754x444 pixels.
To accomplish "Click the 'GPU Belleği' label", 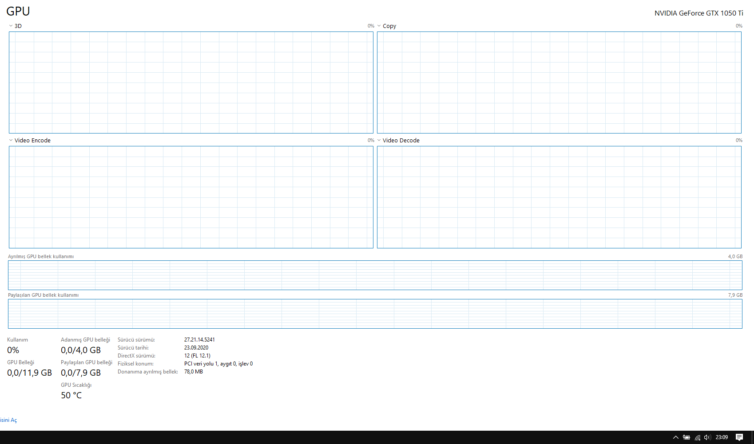I will pos(20,362).
